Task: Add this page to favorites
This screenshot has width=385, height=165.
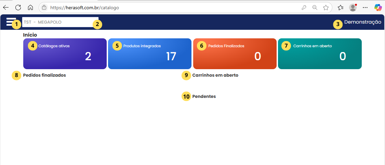Action: (326, 8)
